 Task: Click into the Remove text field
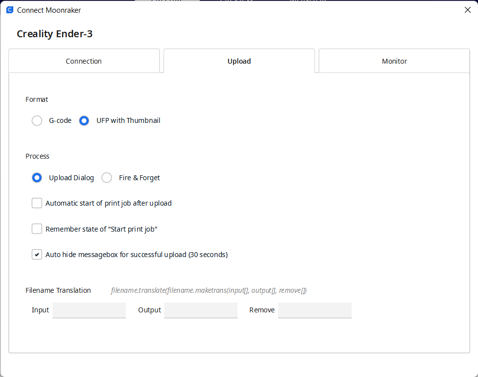click(314, 310)
